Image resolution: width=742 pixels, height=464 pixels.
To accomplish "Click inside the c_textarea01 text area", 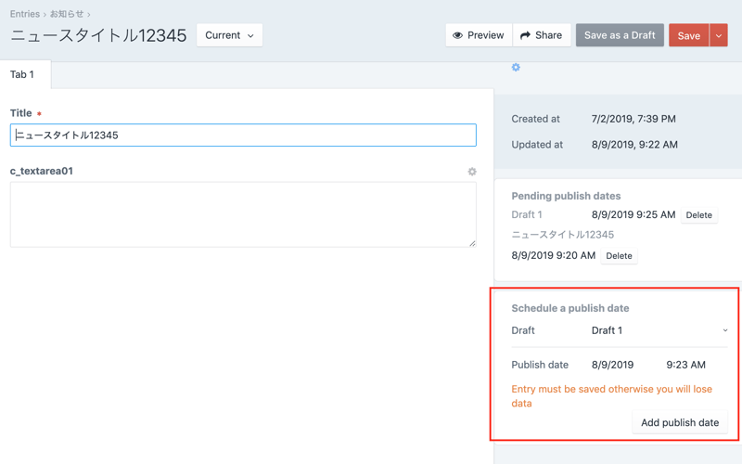I will pyautogui.click(x=243, y=214).
